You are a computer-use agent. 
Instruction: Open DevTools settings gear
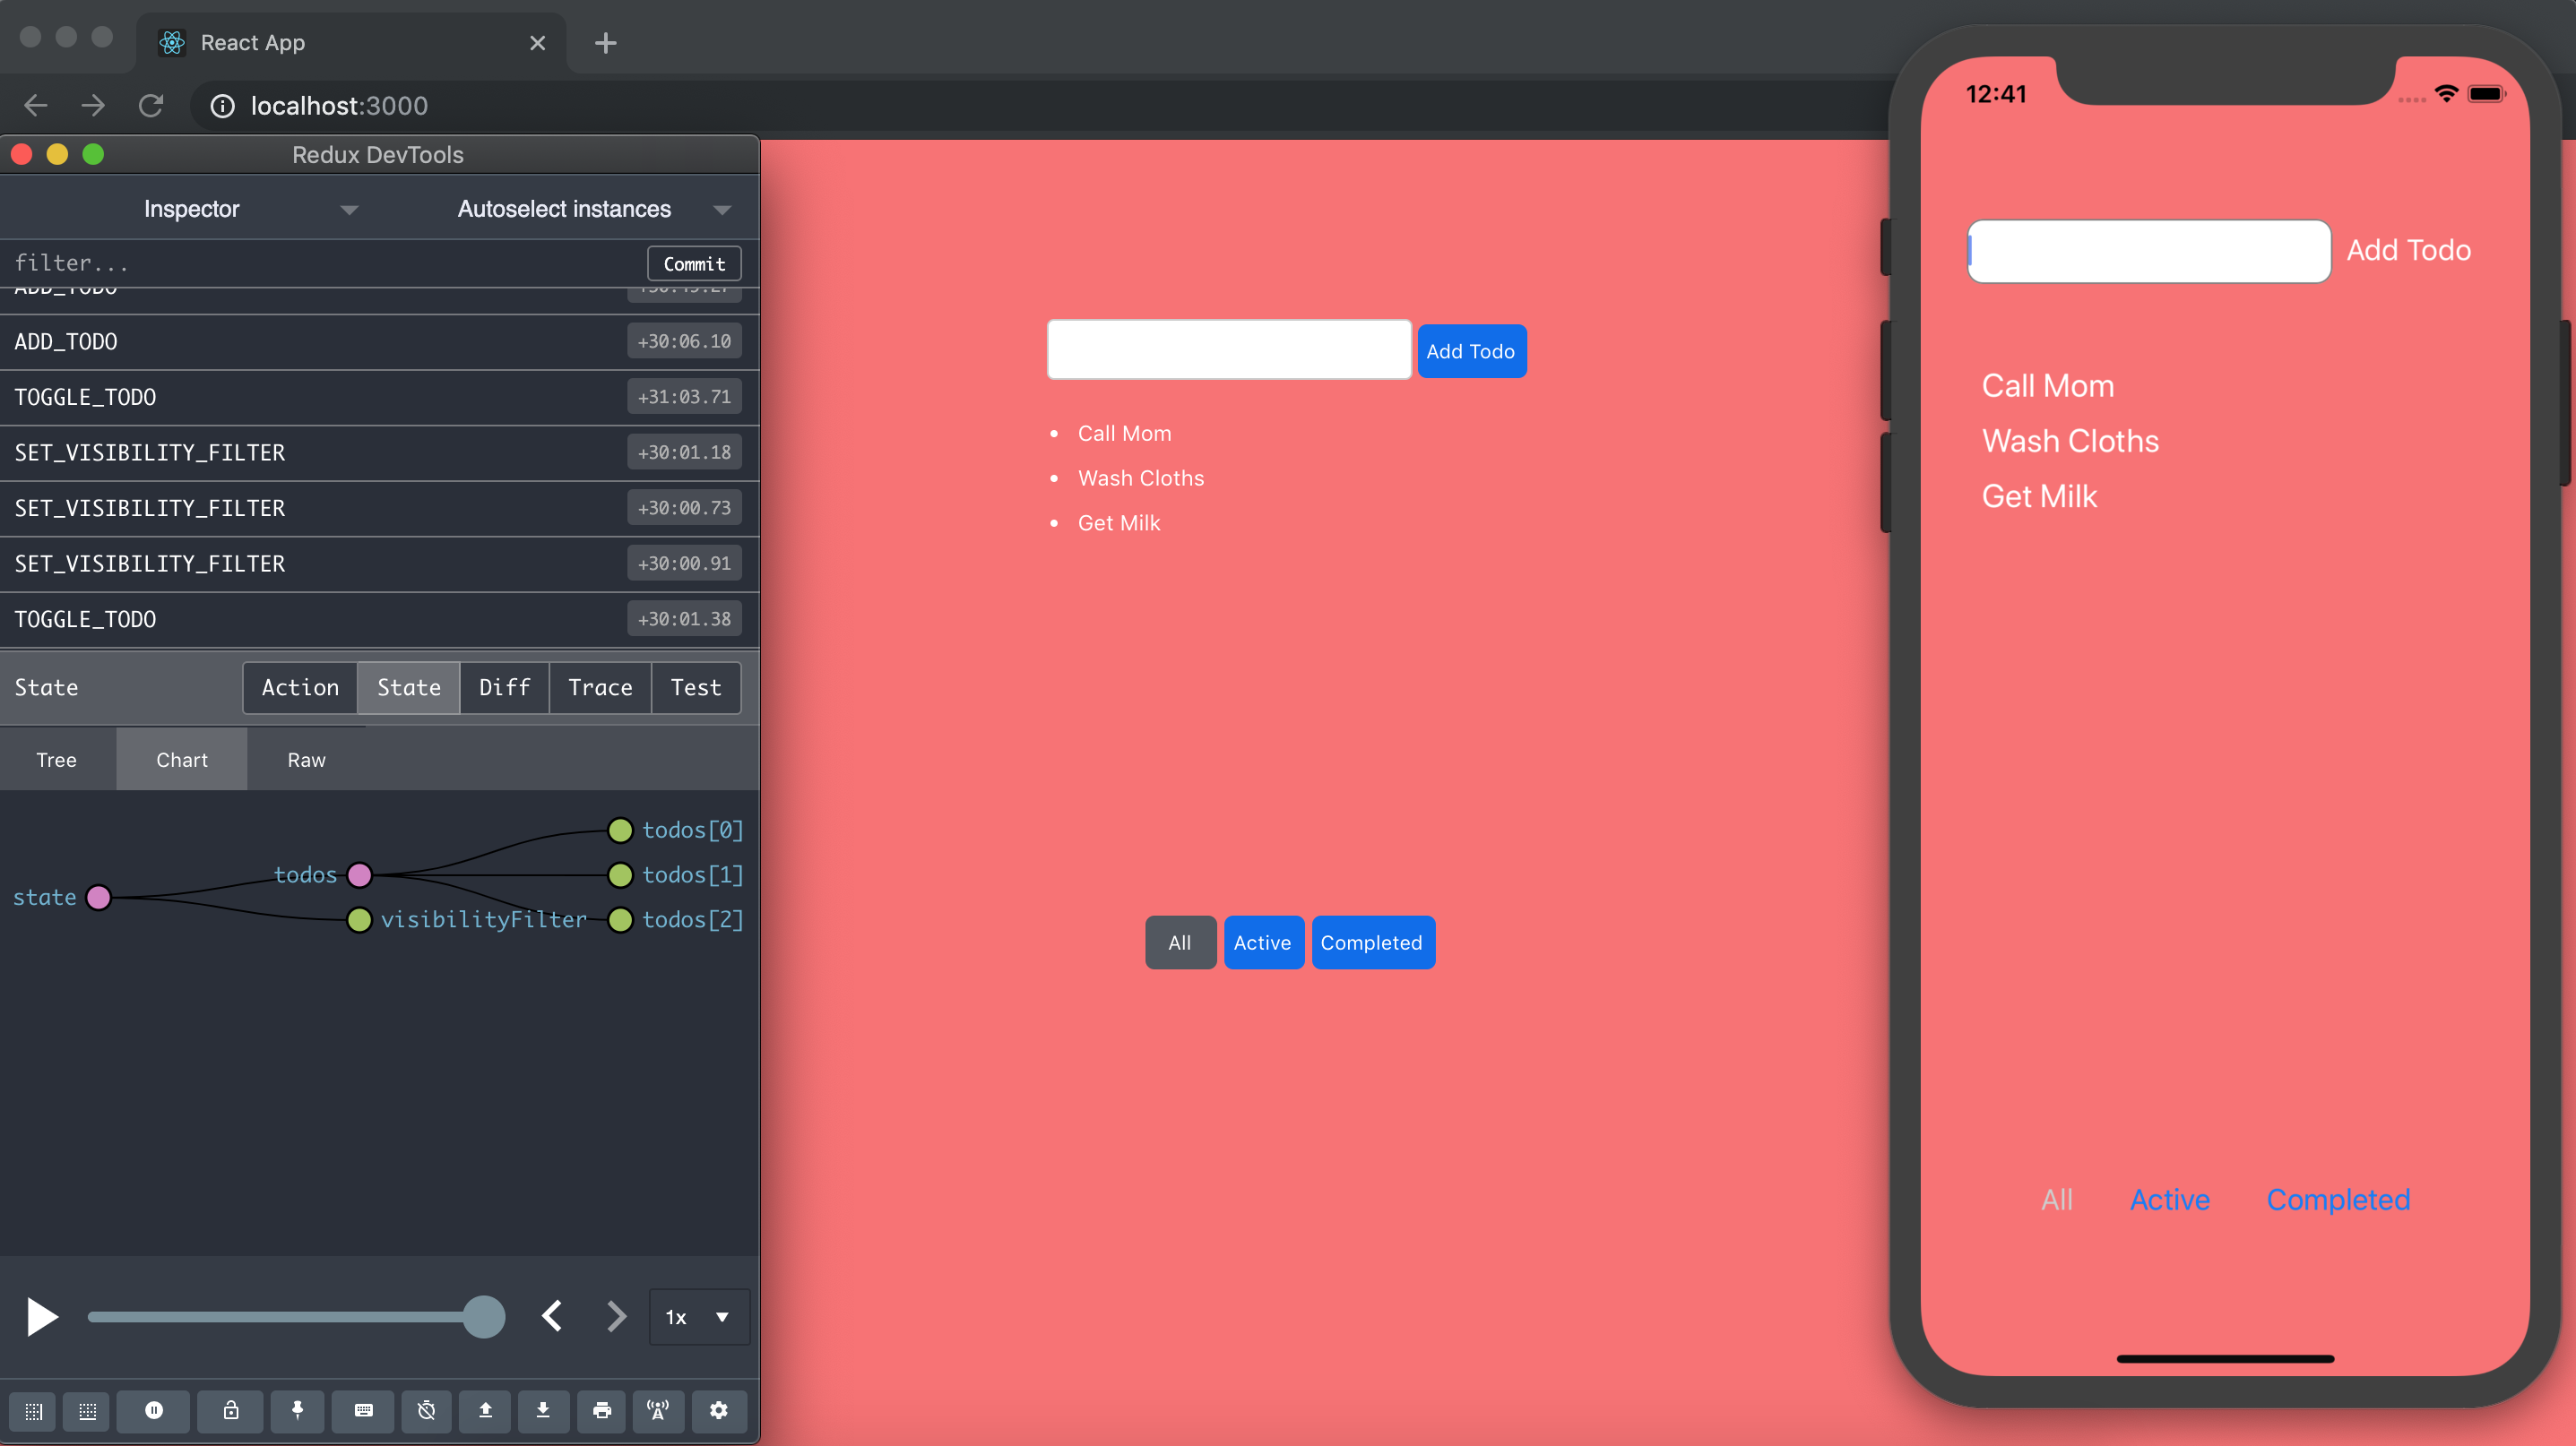click(x=718, y=1410)
